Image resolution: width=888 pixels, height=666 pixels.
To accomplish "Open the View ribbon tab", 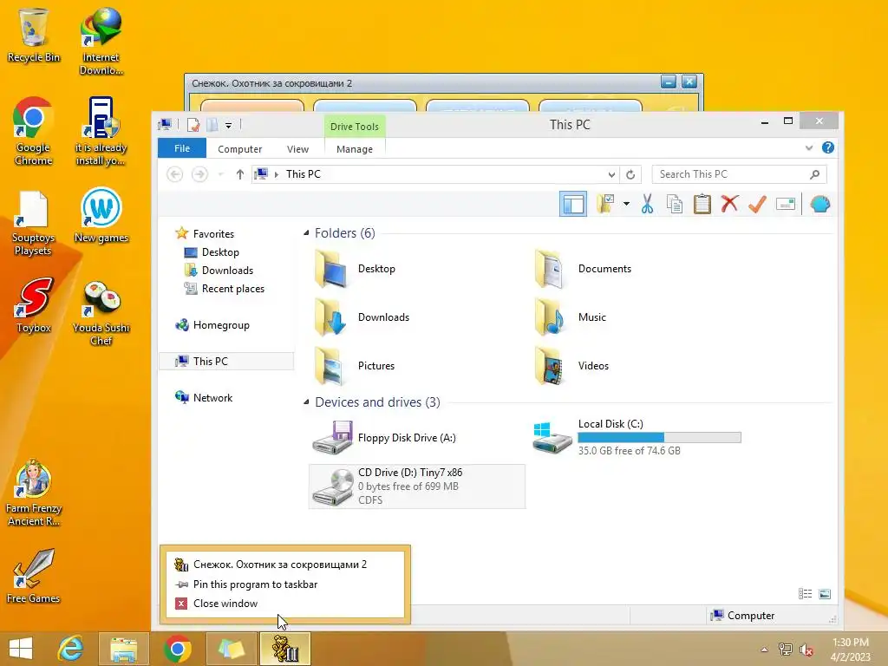I will point(297,149).
